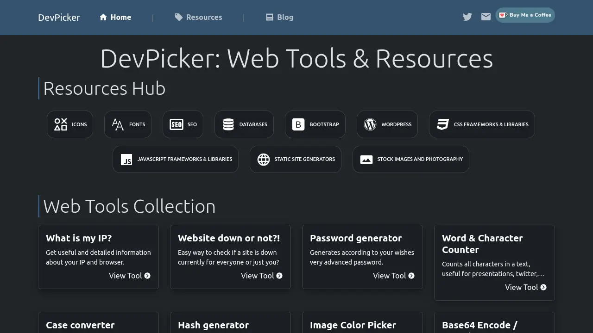Click View Tool on Password generator card
This screenshot has width=593, height=333.
(x=394, y=276)
